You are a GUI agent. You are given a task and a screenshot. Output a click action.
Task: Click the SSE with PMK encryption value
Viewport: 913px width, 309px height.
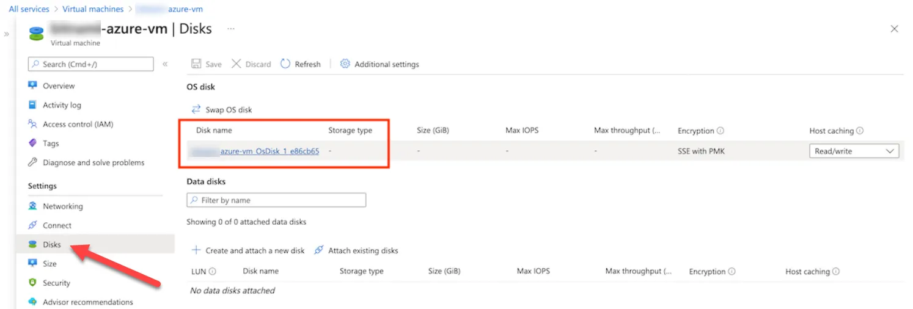(701, 151)
